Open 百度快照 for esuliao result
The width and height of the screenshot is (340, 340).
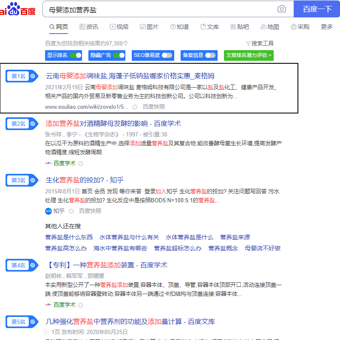[154, 107]
